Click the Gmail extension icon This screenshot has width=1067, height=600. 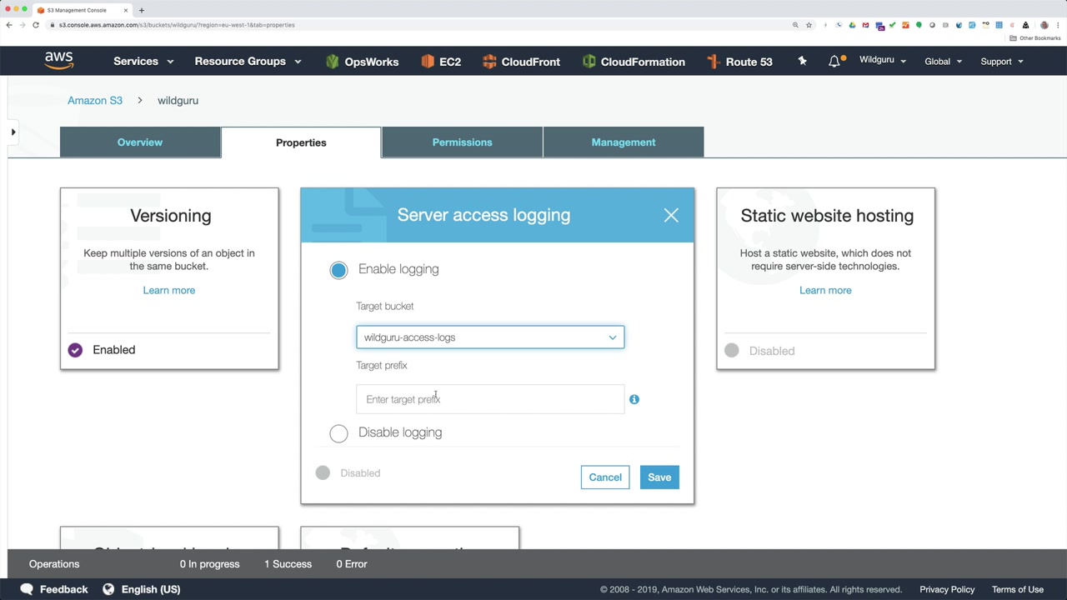(x=865, y=25)
